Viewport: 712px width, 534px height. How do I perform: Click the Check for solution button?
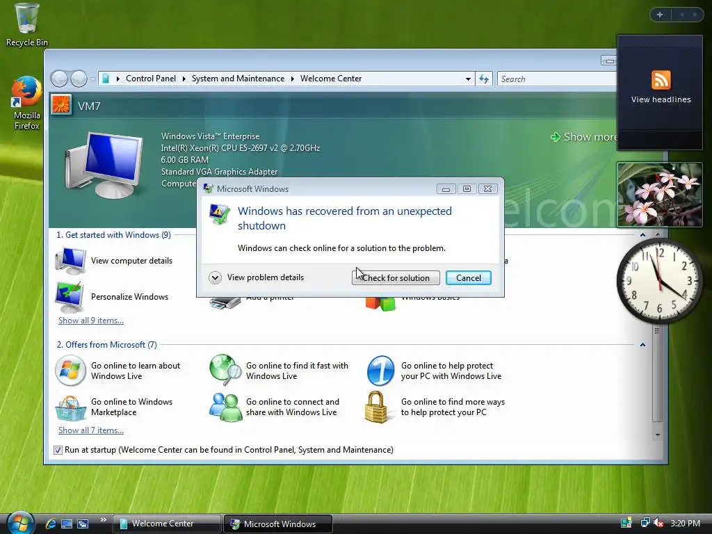click(396, 278)
